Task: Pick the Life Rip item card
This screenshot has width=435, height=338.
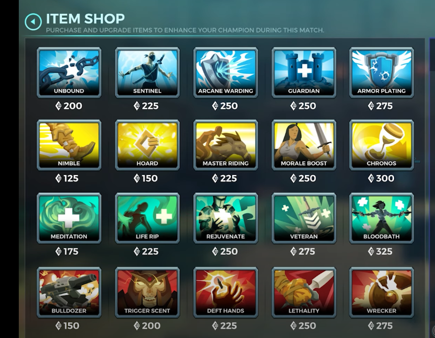Action: pos(148,218)
